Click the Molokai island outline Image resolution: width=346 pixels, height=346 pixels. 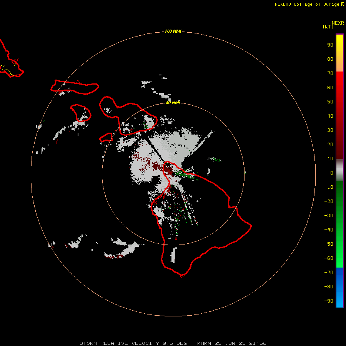(x=75, y=87)
